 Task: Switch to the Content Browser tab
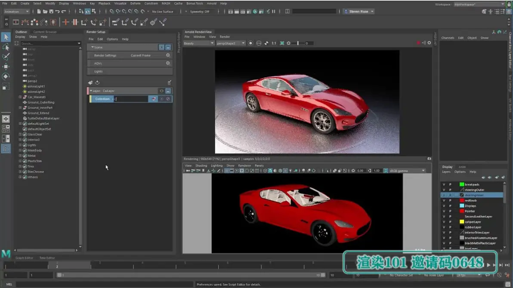pyautogui.click(x=45, y=32)
